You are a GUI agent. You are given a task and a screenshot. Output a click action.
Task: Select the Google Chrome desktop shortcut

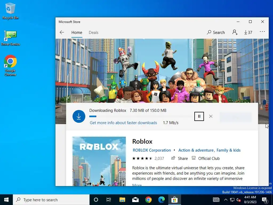(10, 66)
